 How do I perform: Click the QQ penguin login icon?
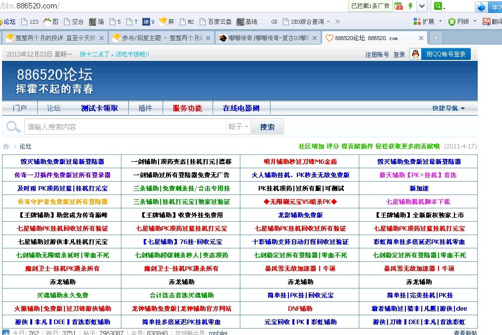click(415, 54)
